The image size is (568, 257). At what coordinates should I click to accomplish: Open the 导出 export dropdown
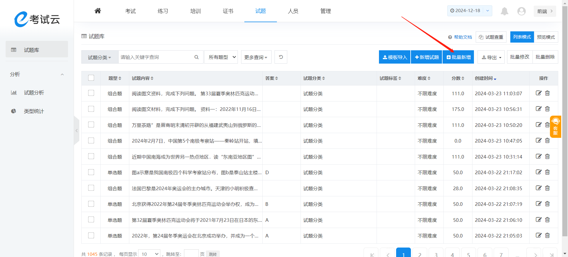491,57
